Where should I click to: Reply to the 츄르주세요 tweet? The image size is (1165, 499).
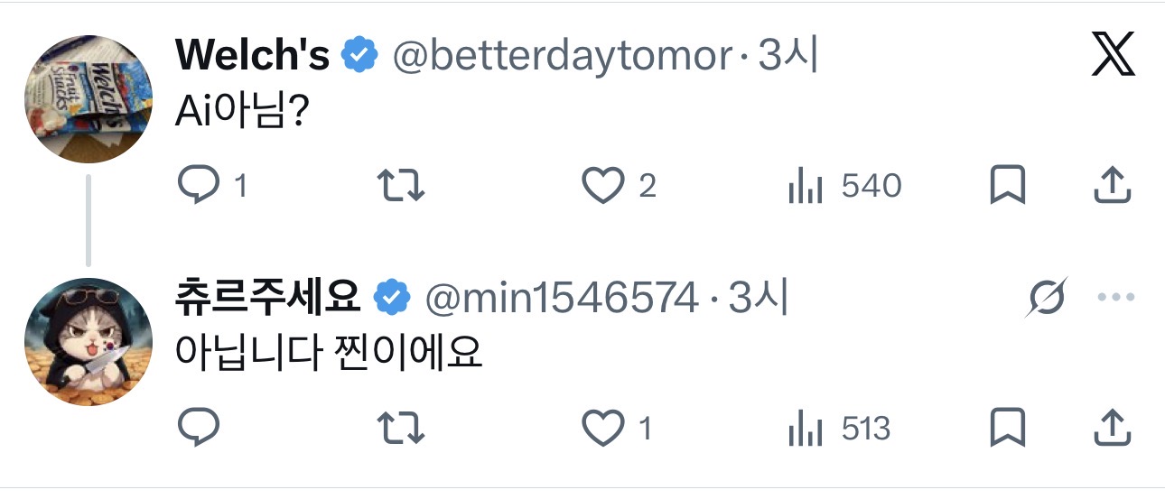coord(195,428)
